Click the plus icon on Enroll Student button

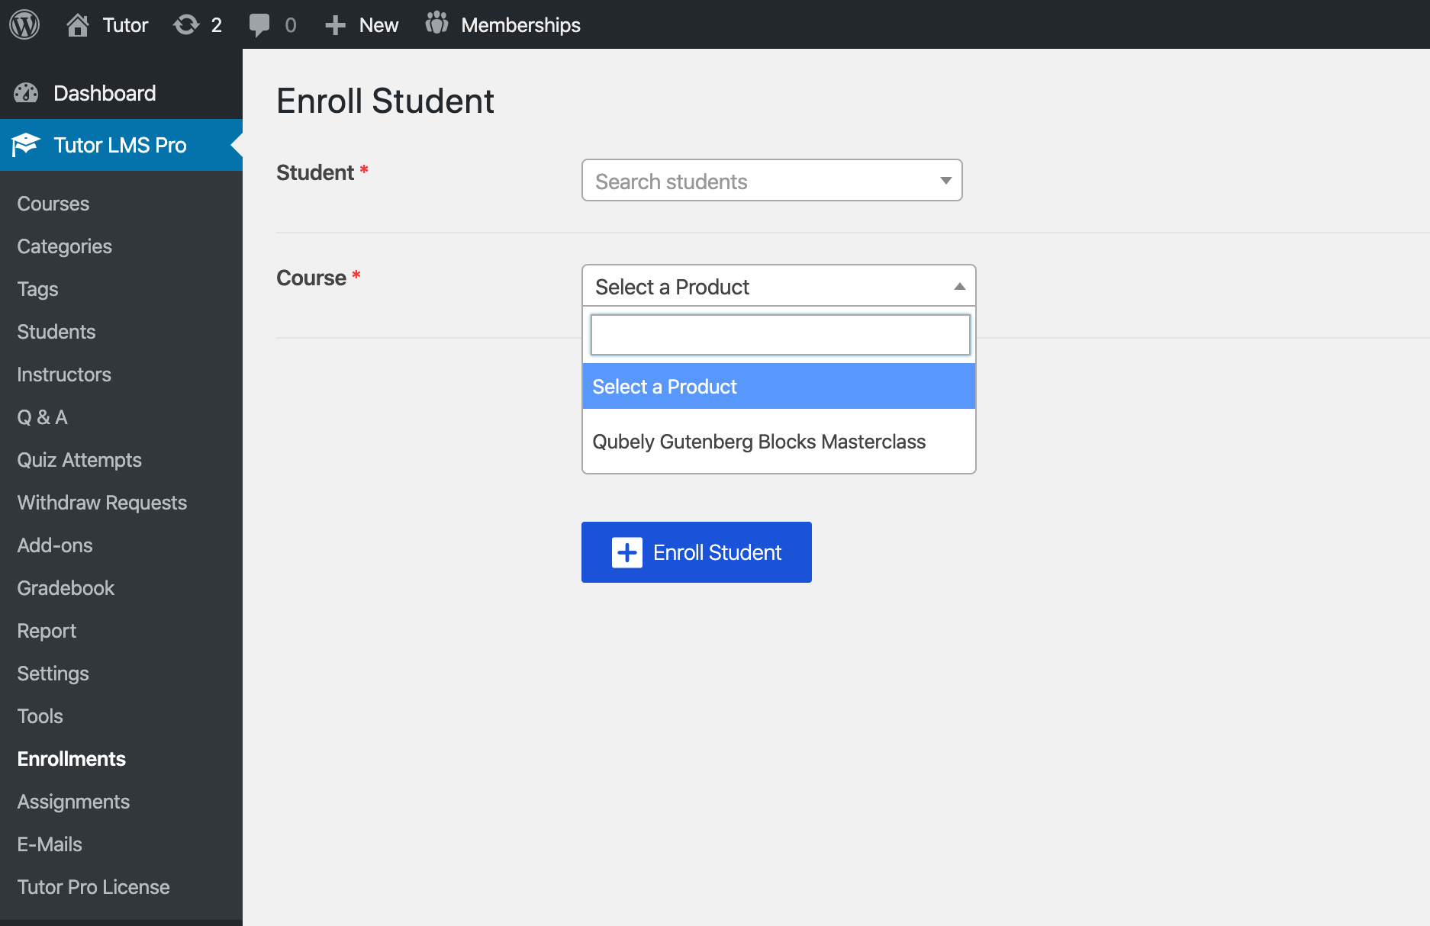[627, 552]
